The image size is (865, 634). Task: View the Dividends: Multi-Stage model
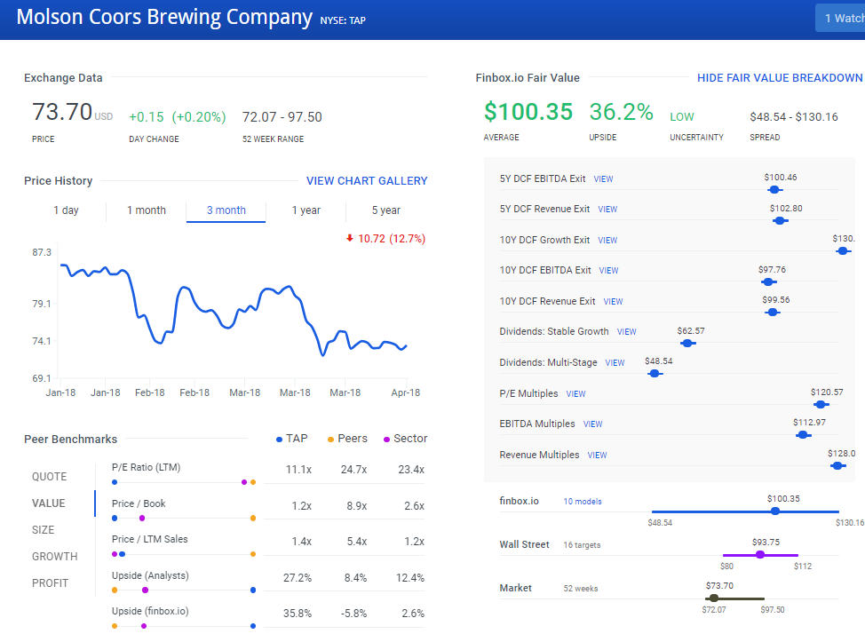[x=615, y=363]
